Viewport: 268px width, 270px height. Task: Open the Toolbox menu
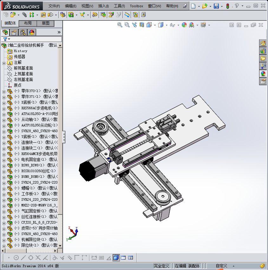pyautogui.click(x=136, y=6)
